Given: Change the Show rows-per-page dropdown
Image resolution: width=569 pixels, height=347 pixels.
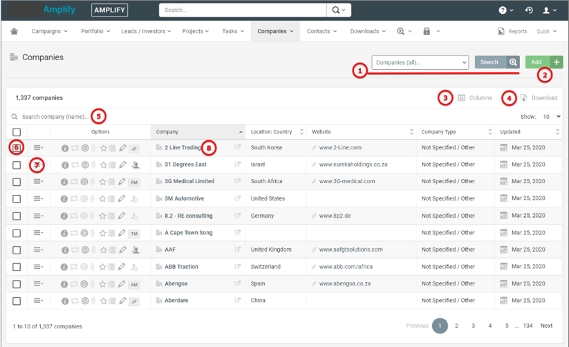Looking at the screenshot, I should tap(551, 117).
